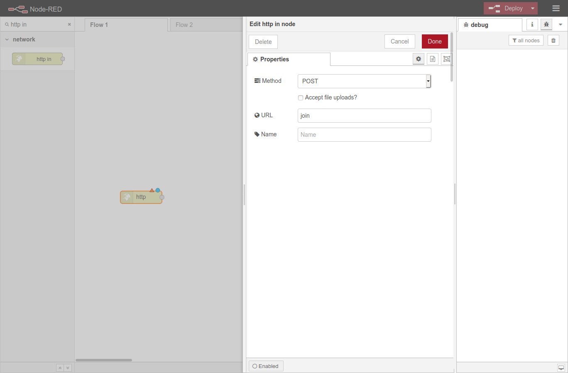
Task: Toggle the node Enabled state
Action: coord(266,366)
